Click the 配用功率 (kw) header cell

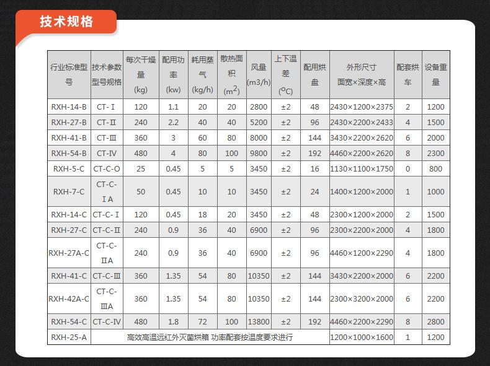[173, 74]
